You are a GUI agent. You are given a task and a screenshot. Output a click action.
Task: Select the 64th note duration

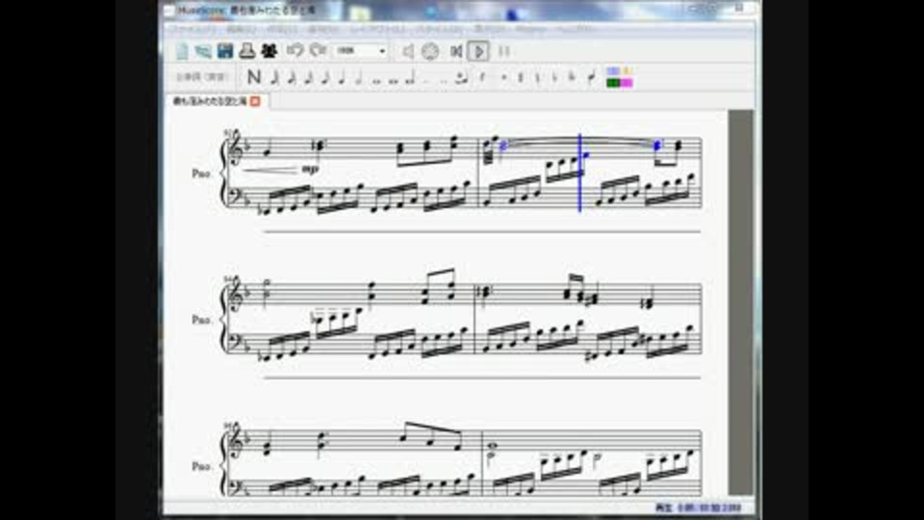click(x=275, y=77)
